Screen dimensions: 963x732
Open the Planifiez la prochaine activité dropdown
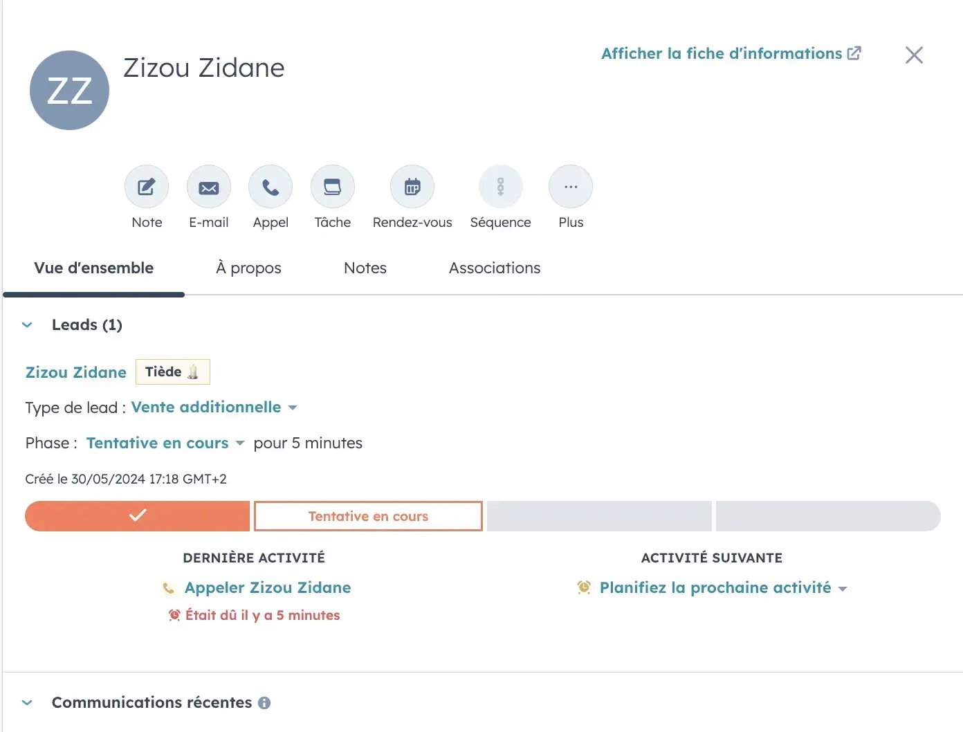click(x=723, y=587)
